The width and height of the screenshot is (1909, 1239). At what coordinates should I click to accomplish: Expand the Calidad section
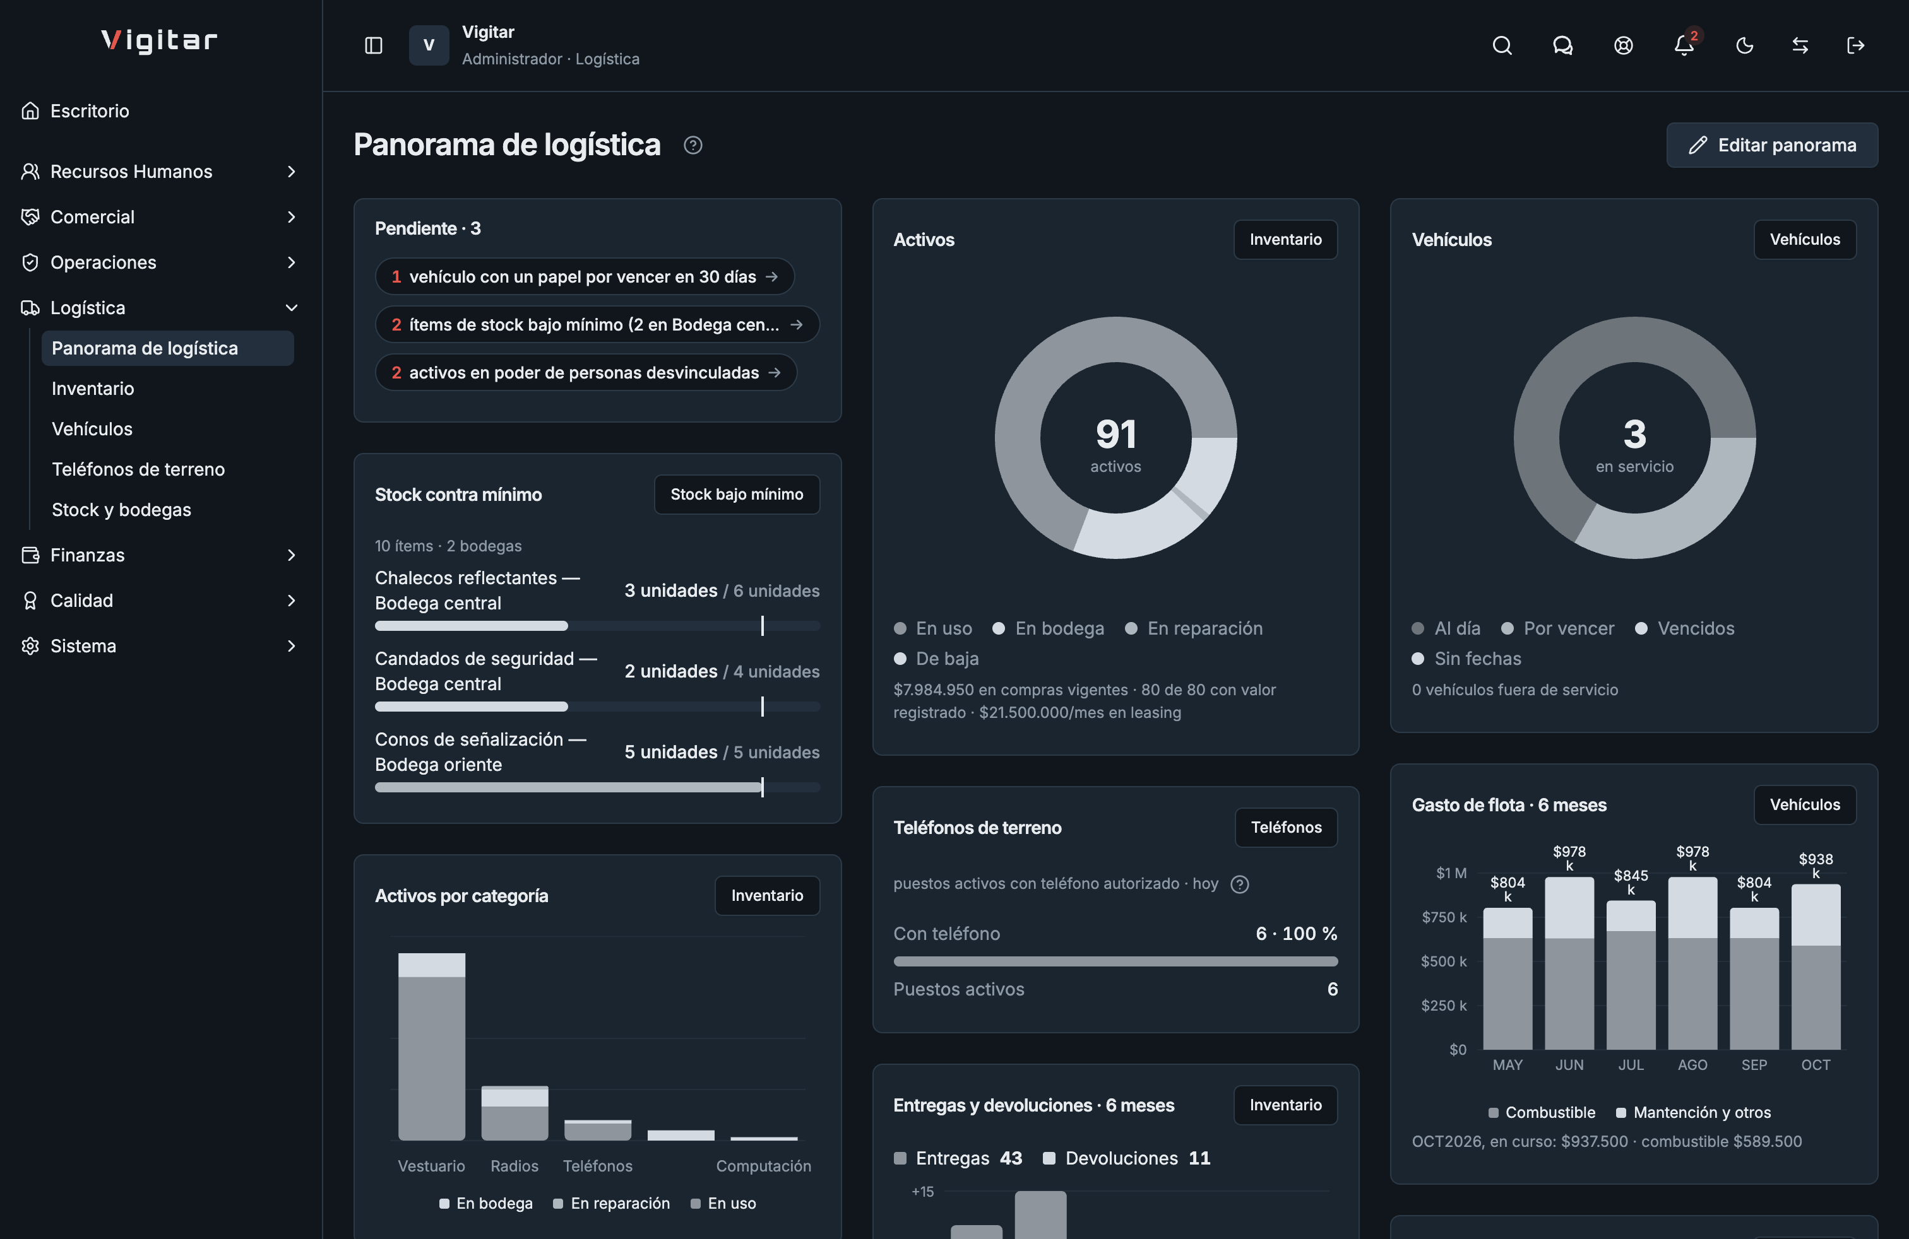160,601
